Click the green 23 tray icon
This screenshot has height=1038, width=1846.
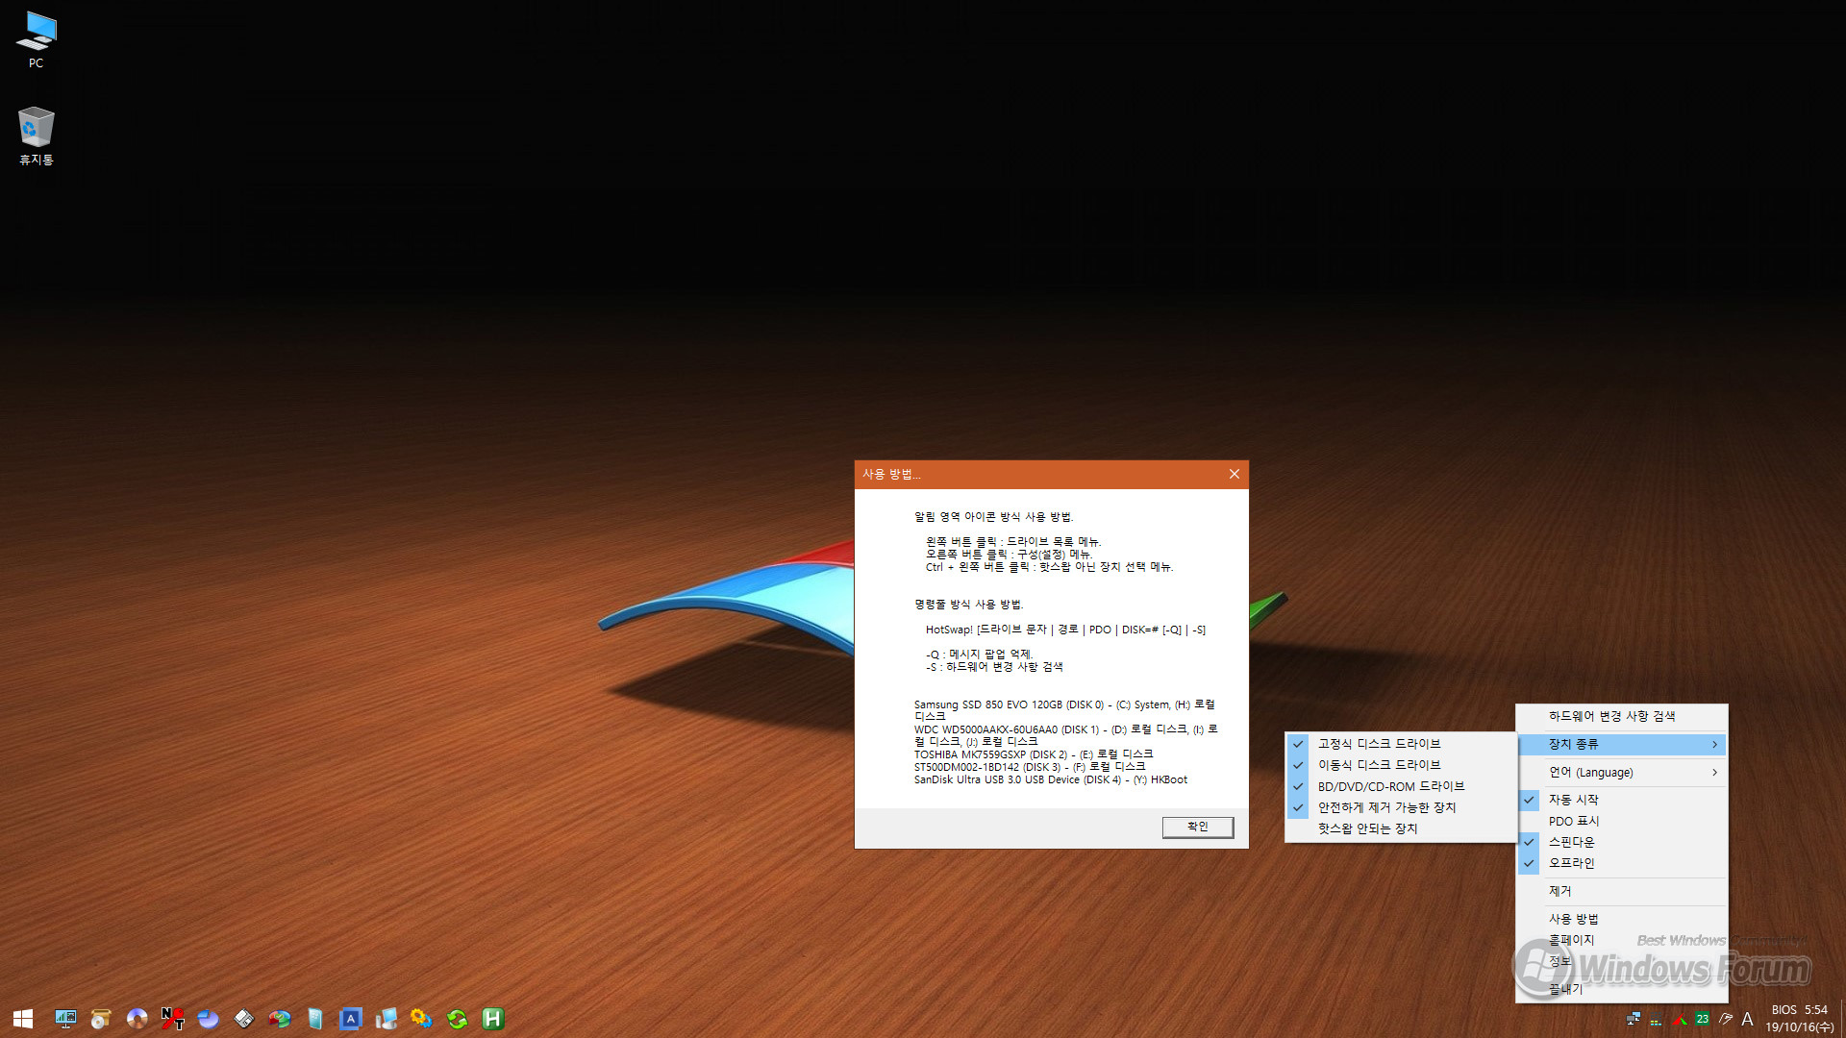coord(1702,1019)
